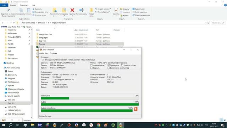
Task: Click the Epson Print (Печать) button
Action: (27, 27)
